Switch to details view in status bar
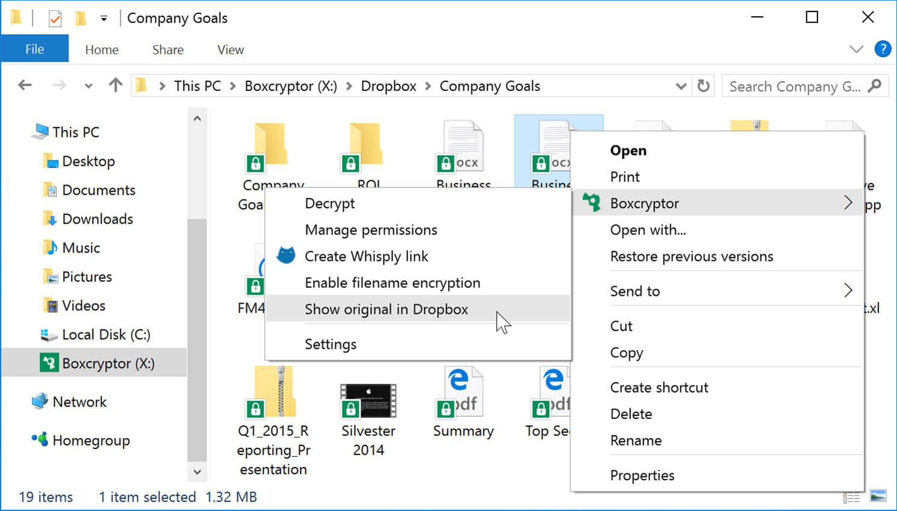 tap(851, 497)
